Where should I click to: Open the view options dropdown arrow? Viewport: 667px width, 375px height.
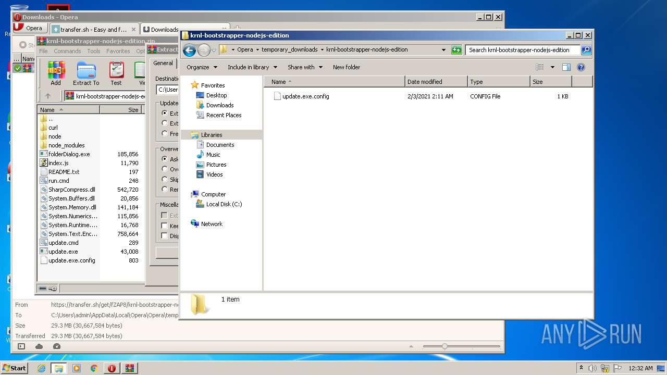552,67
